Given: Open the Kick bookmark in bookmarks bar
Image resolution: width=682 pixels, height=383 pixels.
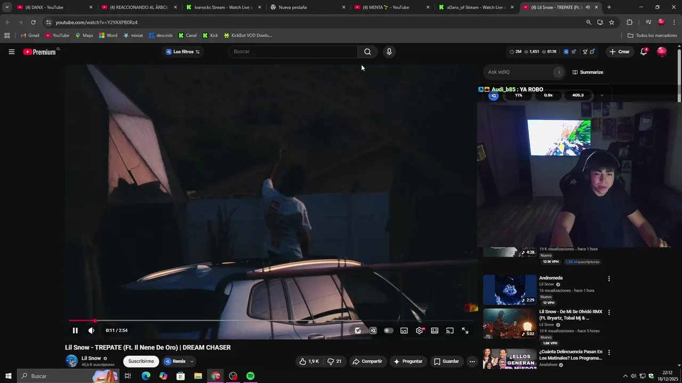Looking at the screenshot, I should [210, 36].
